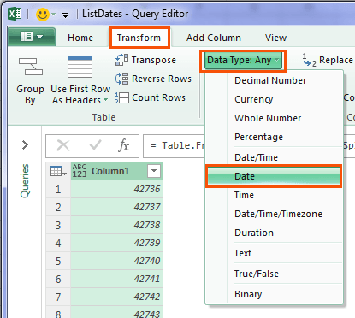Click the Count Rows button
The image size is (355, 318).
(x=151, y=97)
